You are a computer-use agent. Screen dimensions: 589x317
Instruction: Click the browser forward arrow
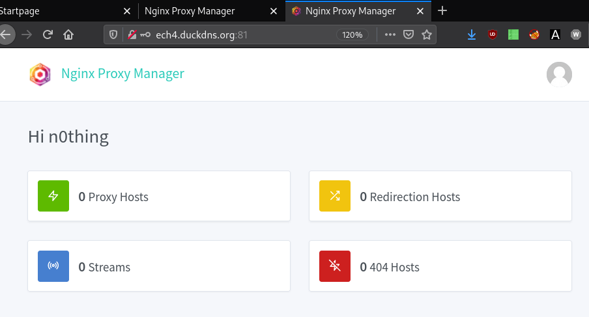coord(27,35)
